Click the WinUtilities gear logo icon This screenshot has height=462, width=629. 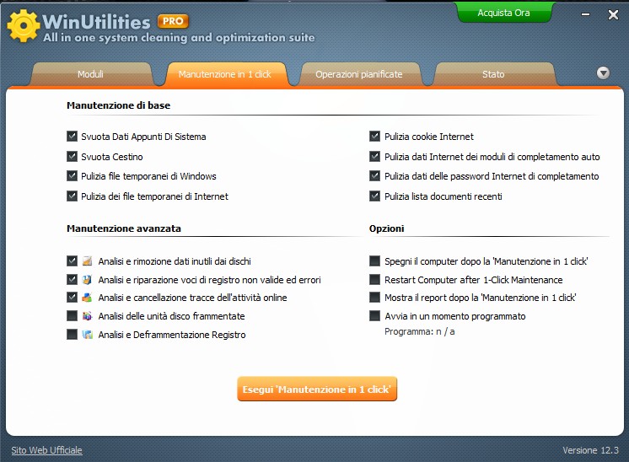pyautogui.click(x=24, y=25)
